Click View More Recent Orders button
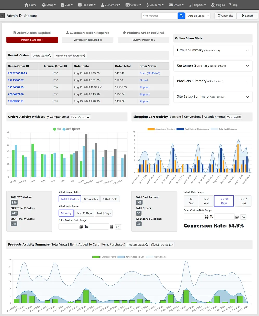The height and width of the screenshot is (316, 259). pos(71,56)
